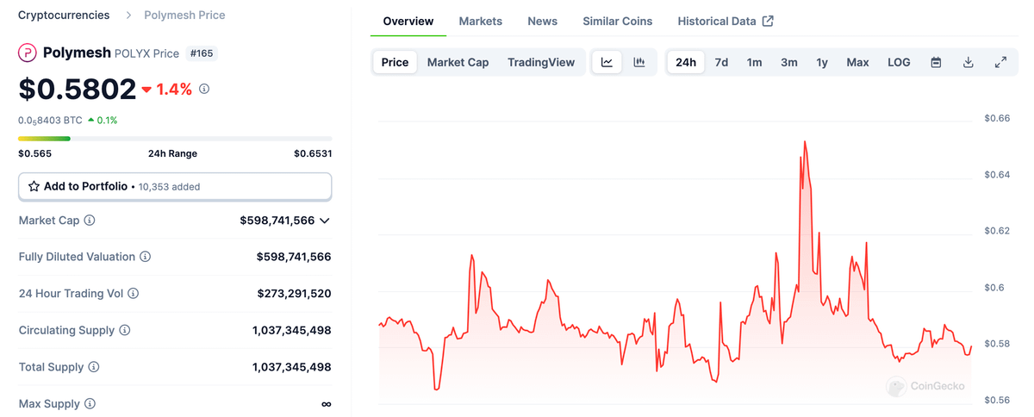Image resolution: width=1034 pixels, height=417 pixels.
Task: Click the $0.6531 range high value
Action: pos(313,153)
